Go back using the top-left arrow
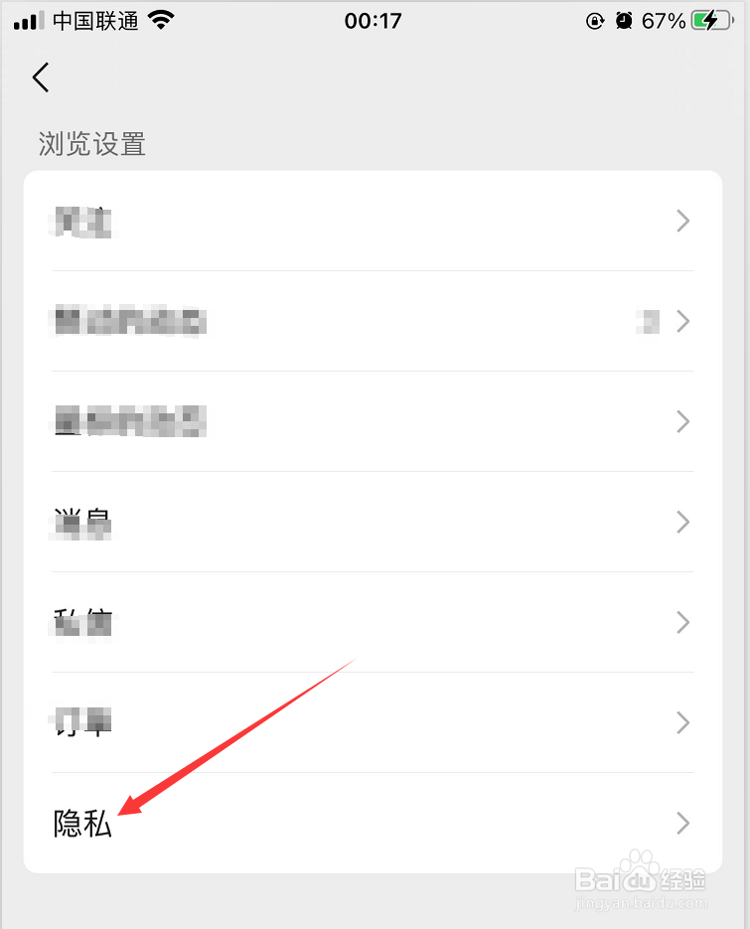 coord(41,77)
